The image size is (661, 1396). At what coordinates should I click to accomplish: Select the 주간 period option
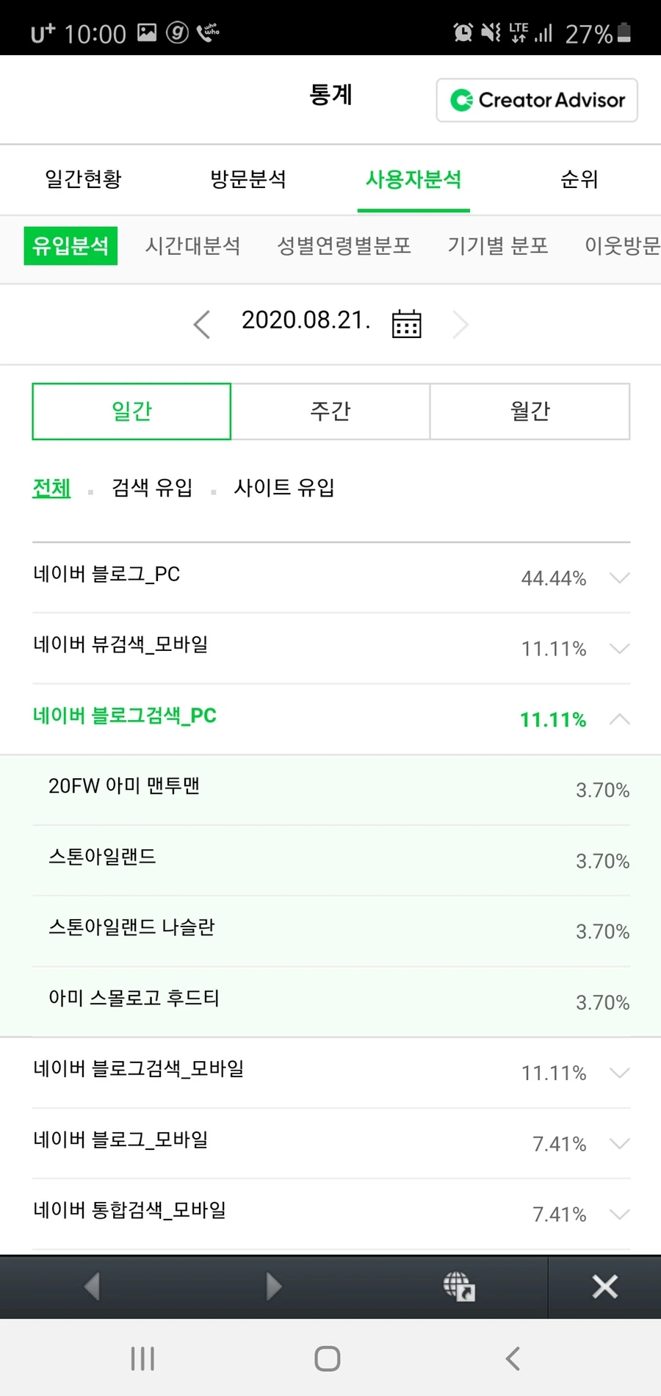330,411
